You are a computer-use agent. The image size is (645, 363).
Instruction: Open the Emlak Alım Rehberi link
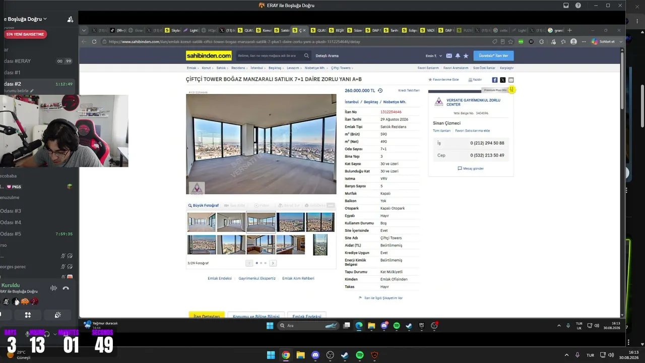(298, 278)
